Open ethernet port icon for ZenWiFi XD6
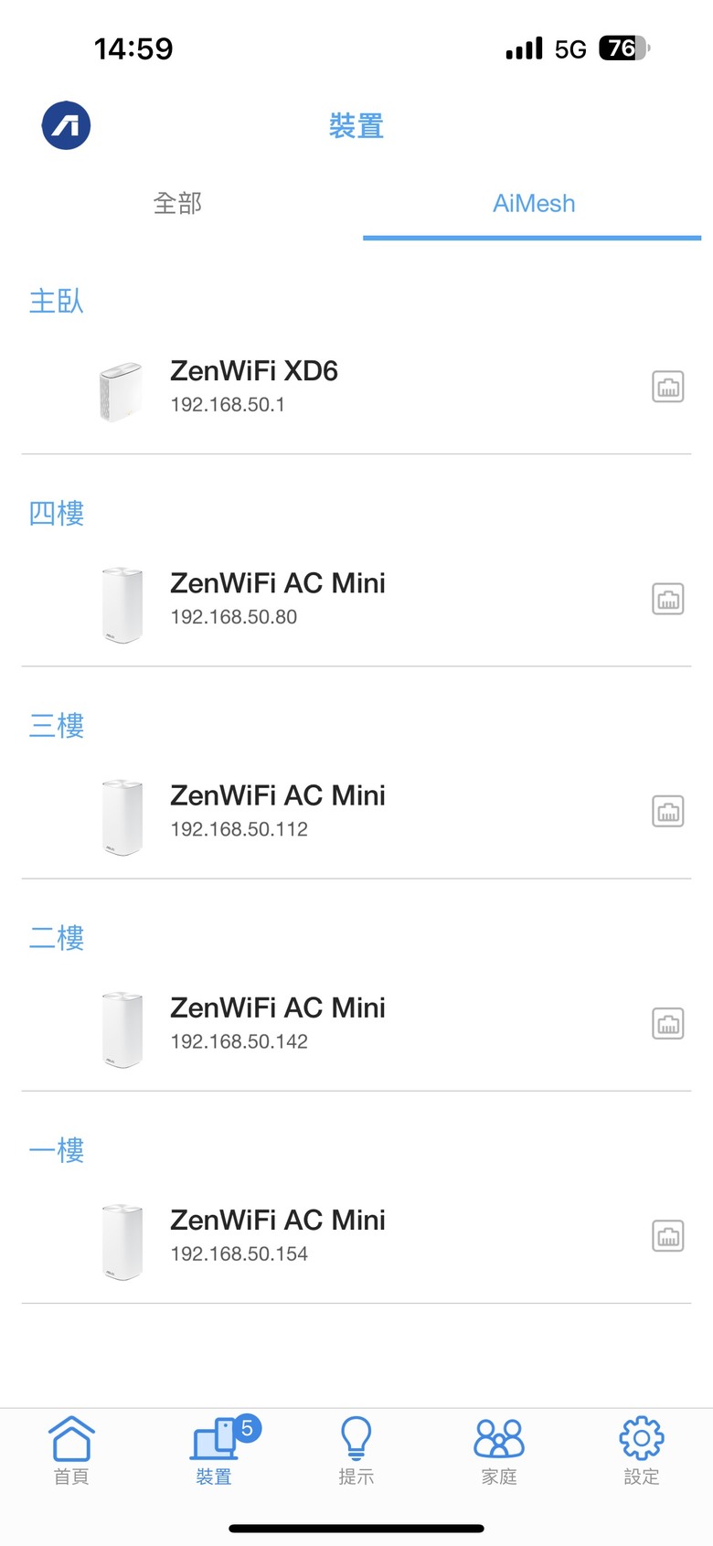The height and width of the screenshot is (1546, 713). 668,387
